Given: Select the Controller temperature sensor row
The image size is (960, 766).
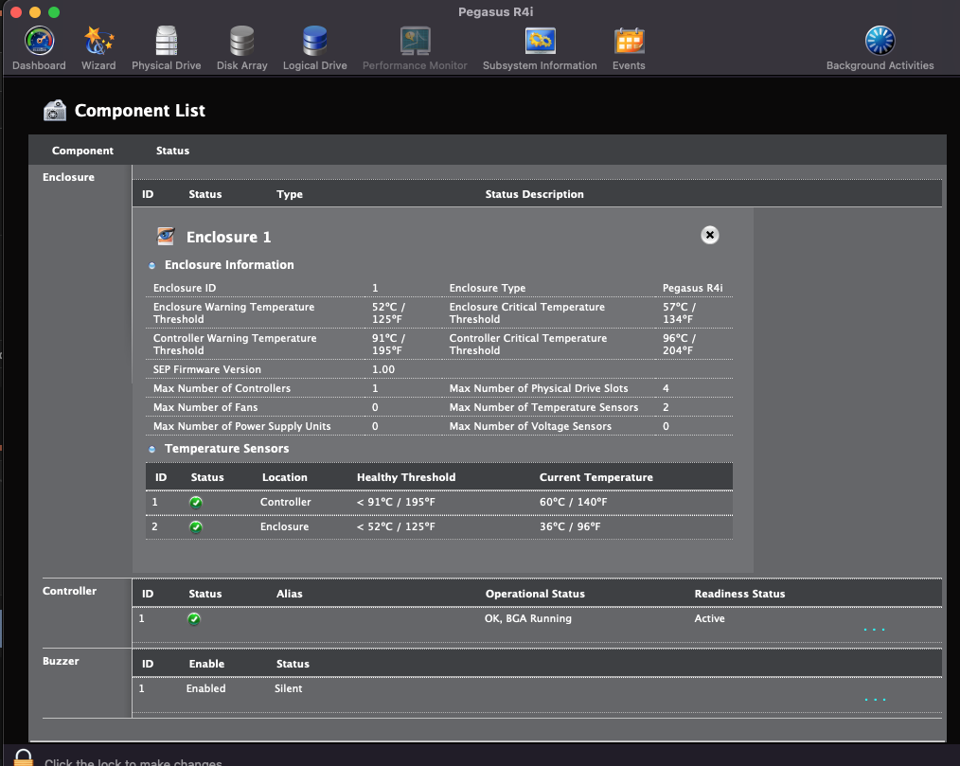Looking at the screenshot, I should (439, 503).
